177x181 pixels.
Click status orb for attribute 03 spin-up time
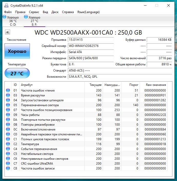[8, 95]
